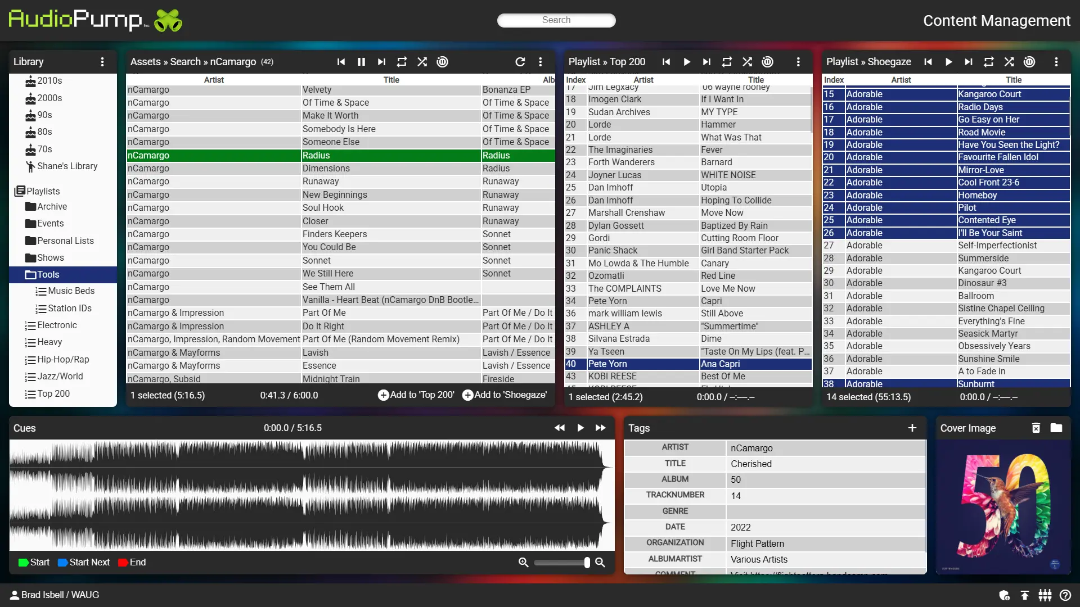Play the Shoegaze playlist

point(949,62)
